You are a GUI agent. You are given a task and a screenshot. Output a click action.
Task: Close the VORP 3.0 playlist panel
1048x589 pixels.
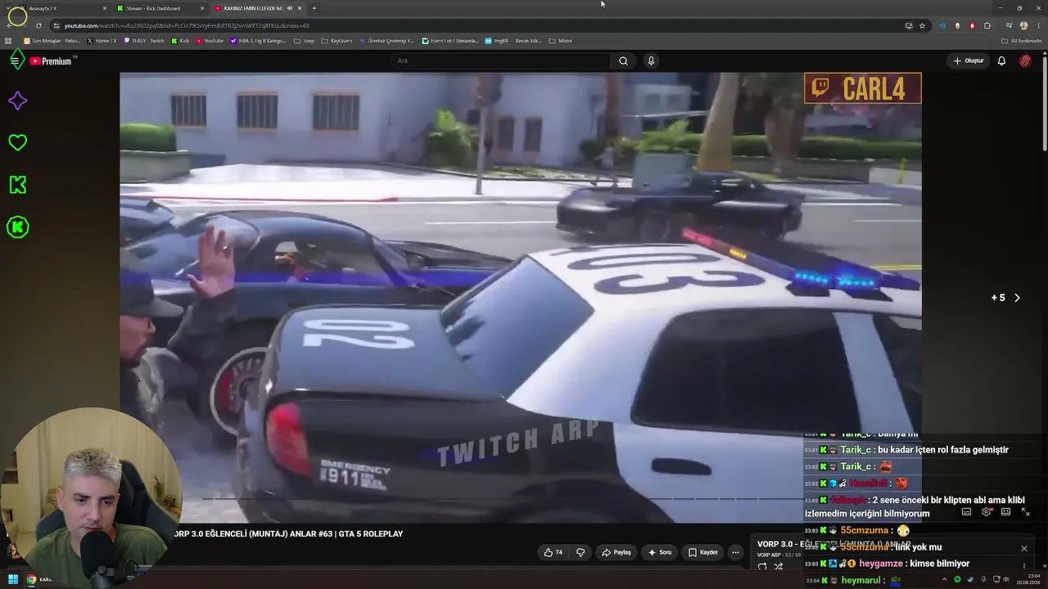(1023, 548)
